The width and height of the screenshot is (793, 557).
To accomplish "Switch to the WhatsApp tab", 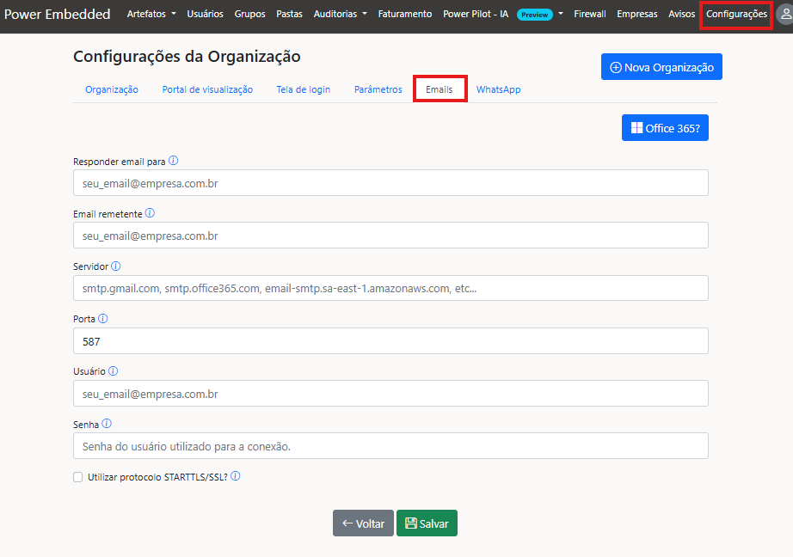I will tap(498, 89).
